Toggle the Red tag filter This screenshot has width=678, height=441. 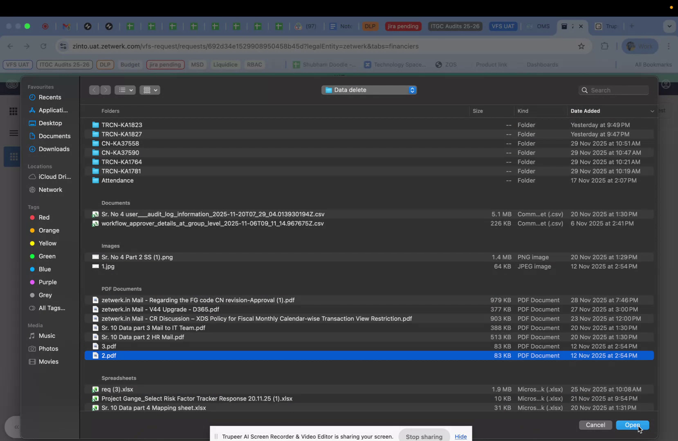(x=43, y=217)
